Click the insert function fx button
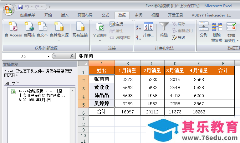 click(x=72, y=56)
